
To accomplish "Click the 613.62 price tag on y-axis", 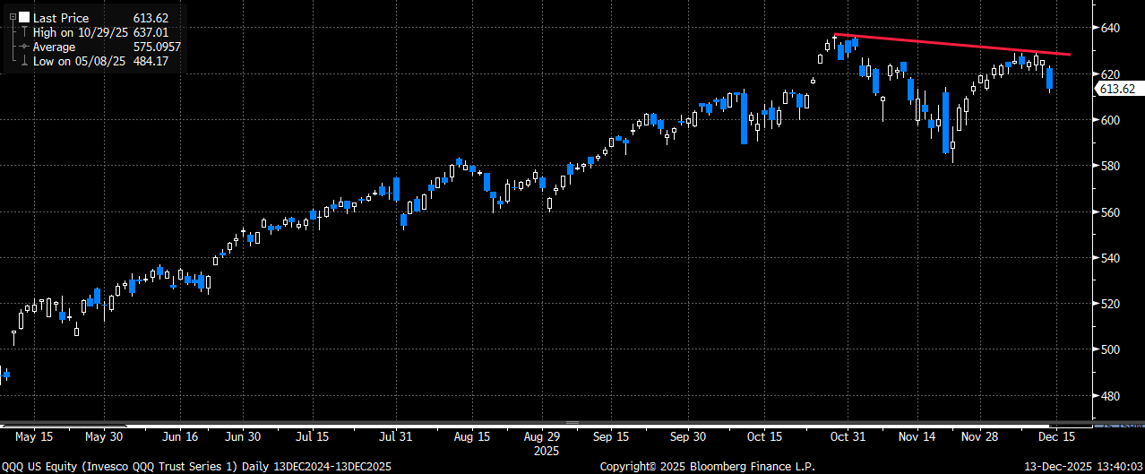I will point(1117,88).
